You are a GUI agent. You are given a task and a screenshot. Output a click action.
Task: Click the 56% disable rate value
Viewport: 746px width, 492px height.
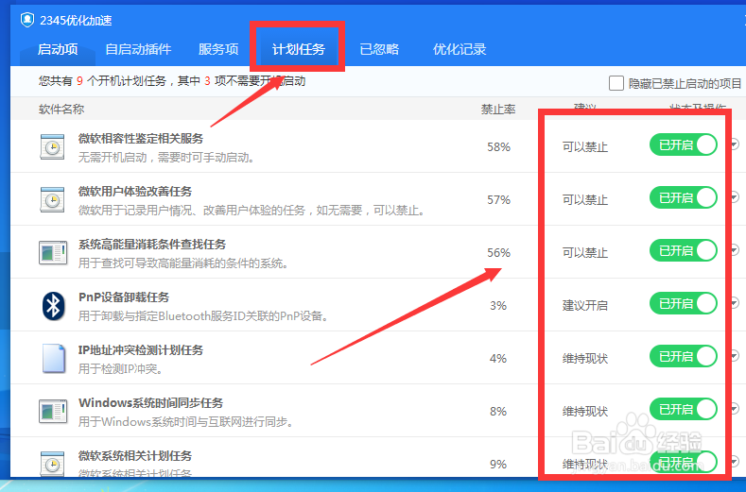(498, 252)
